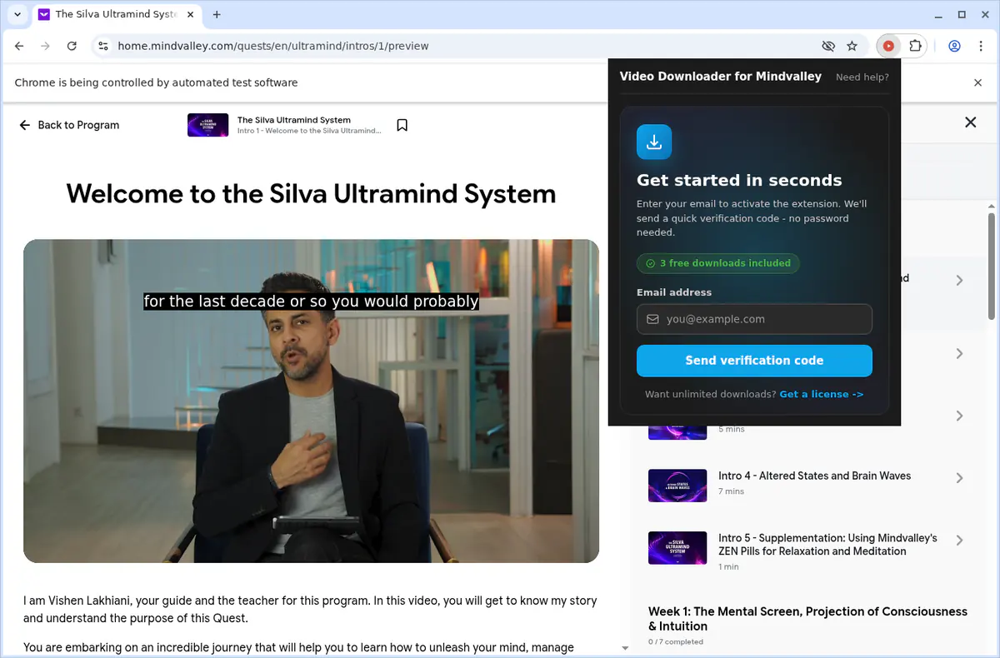Go back with the browser back arrow

pyautogui.click(x=19, y=46)
